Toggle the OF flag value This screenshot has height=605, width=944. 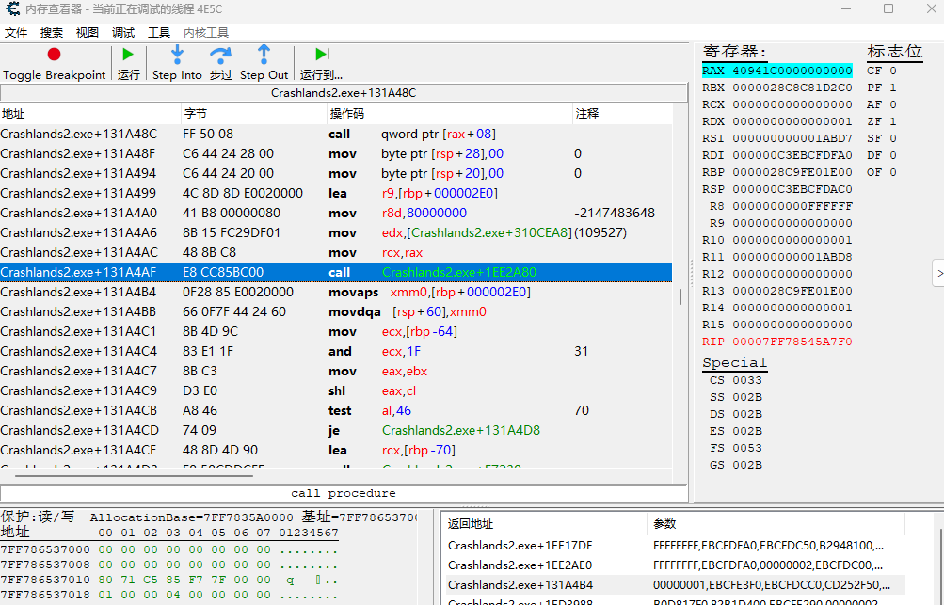[x=893, y=172]
